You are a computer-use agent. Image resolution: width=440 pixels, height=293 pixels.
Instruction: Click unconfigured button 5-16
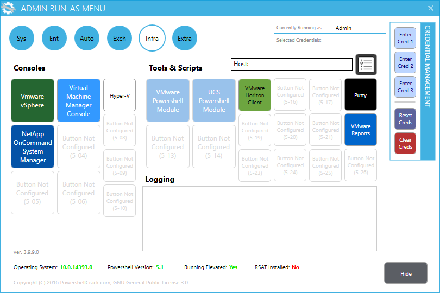point(290,94)
